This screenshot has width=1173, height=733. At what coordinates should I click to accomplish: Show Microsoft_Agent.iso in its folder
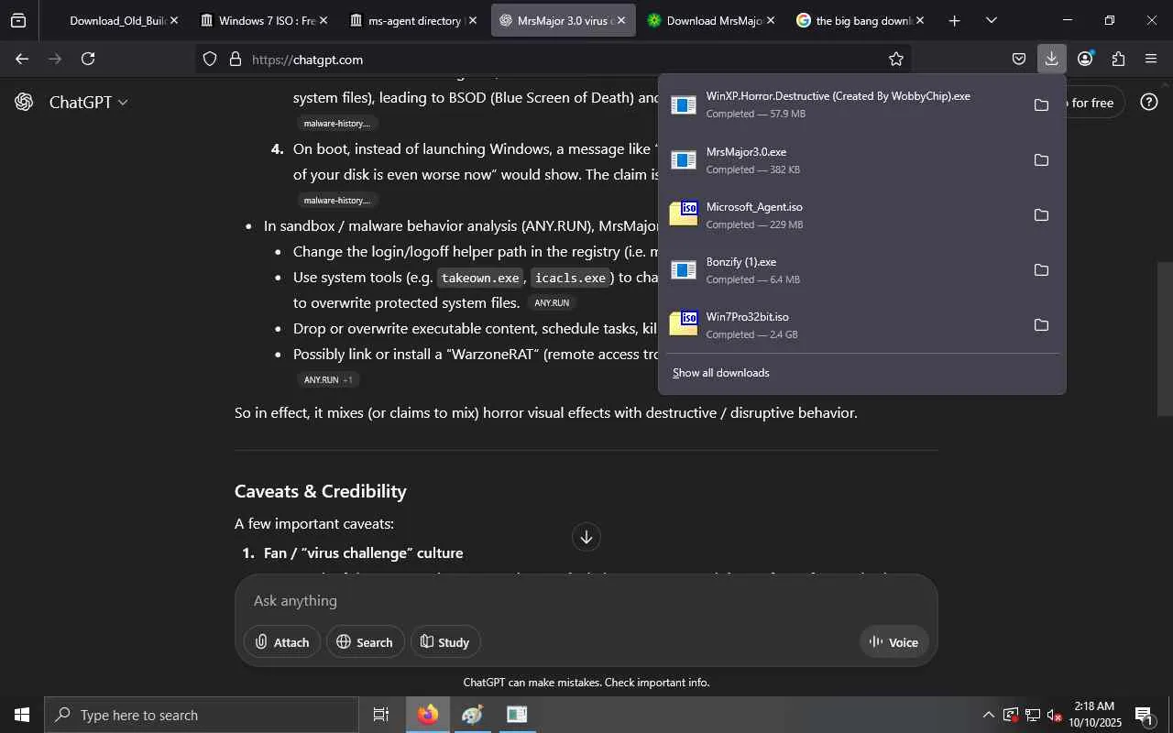1041,215
